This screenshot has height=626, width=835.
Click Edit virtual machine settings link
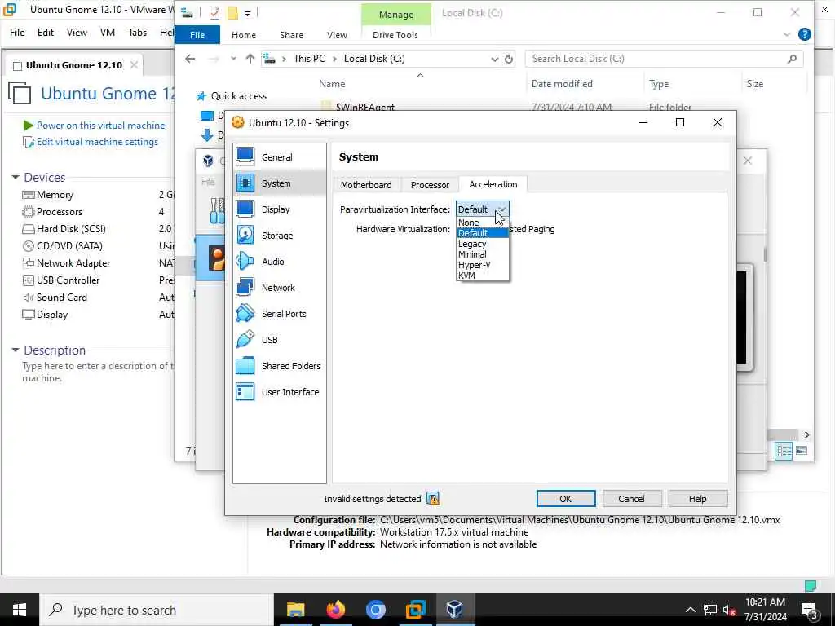pos(98,142)
